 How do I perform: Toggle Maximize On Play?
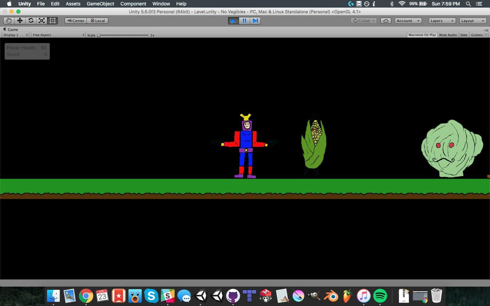coord(422,35)
